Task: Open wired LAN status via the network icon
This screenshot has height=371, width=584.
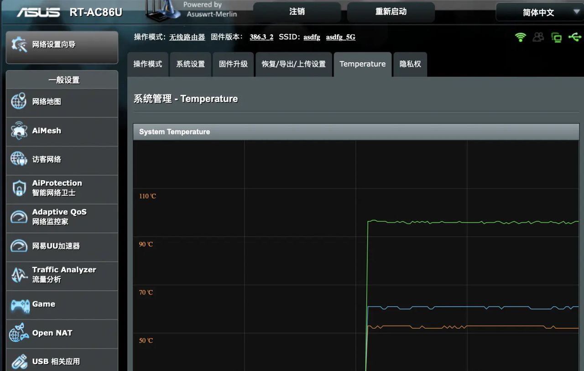Action: [556, 37]
